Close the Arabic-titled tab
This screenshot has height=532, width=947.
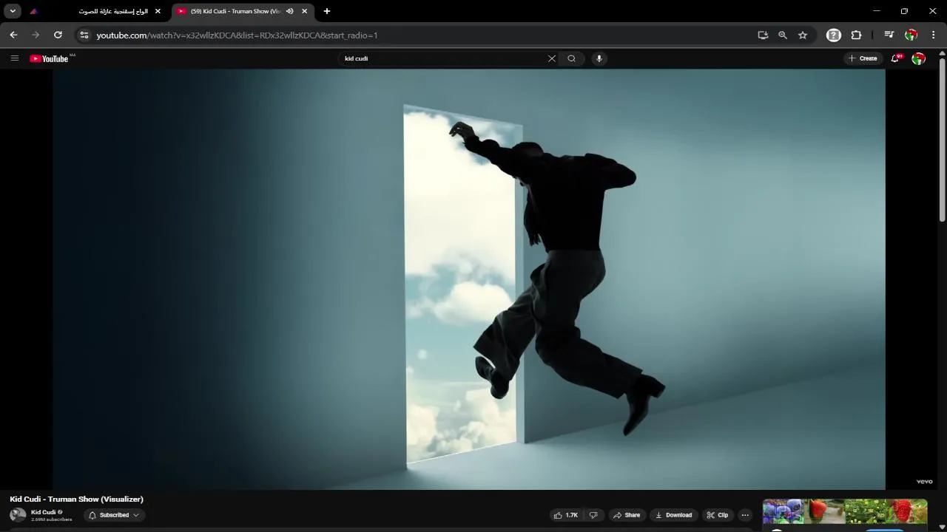coord(158,11)
